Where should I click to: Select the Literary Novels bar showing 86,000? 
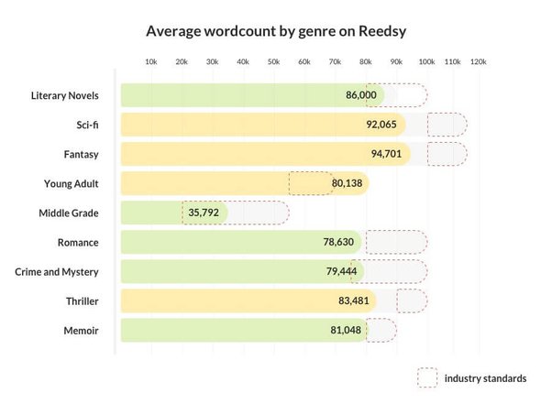click(x=253, y=95)
